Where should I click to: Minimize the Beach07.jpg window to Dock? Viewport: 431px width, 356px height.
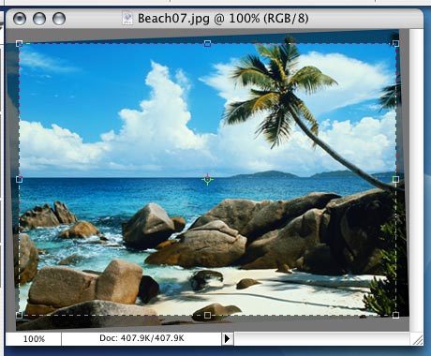[x=39, y=19]
